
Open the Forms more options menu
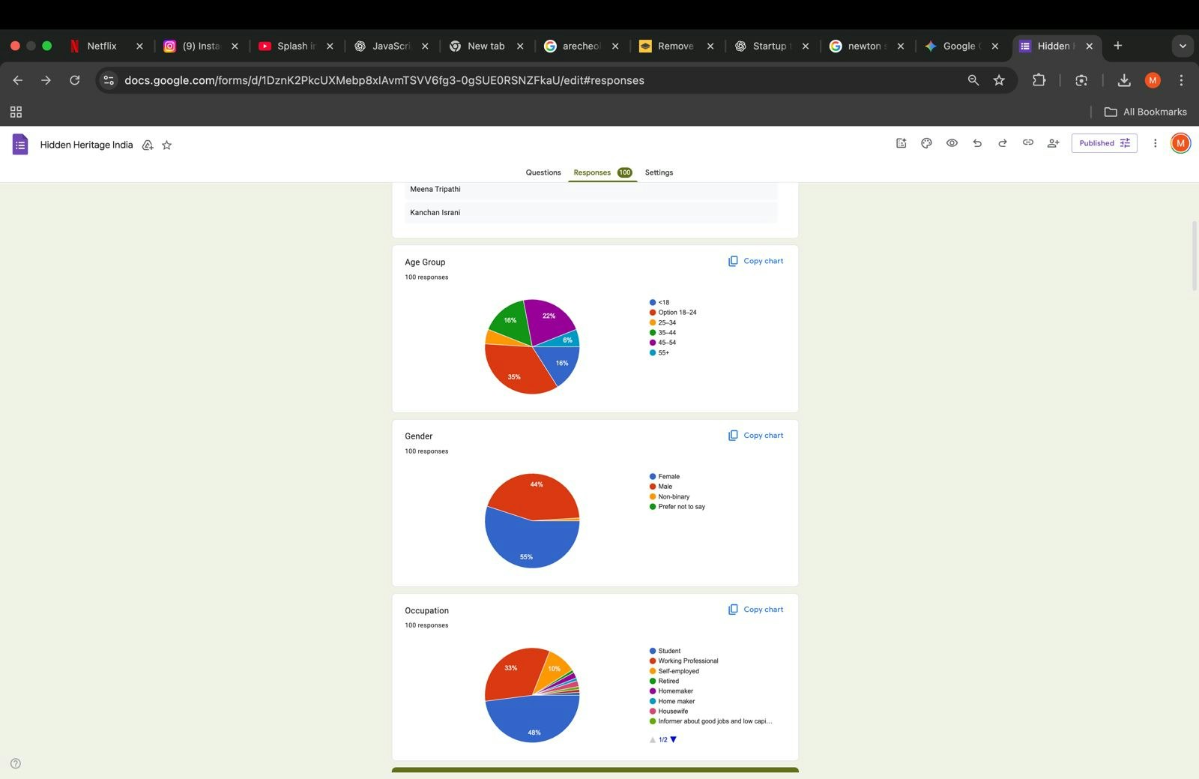(1155, 143)
